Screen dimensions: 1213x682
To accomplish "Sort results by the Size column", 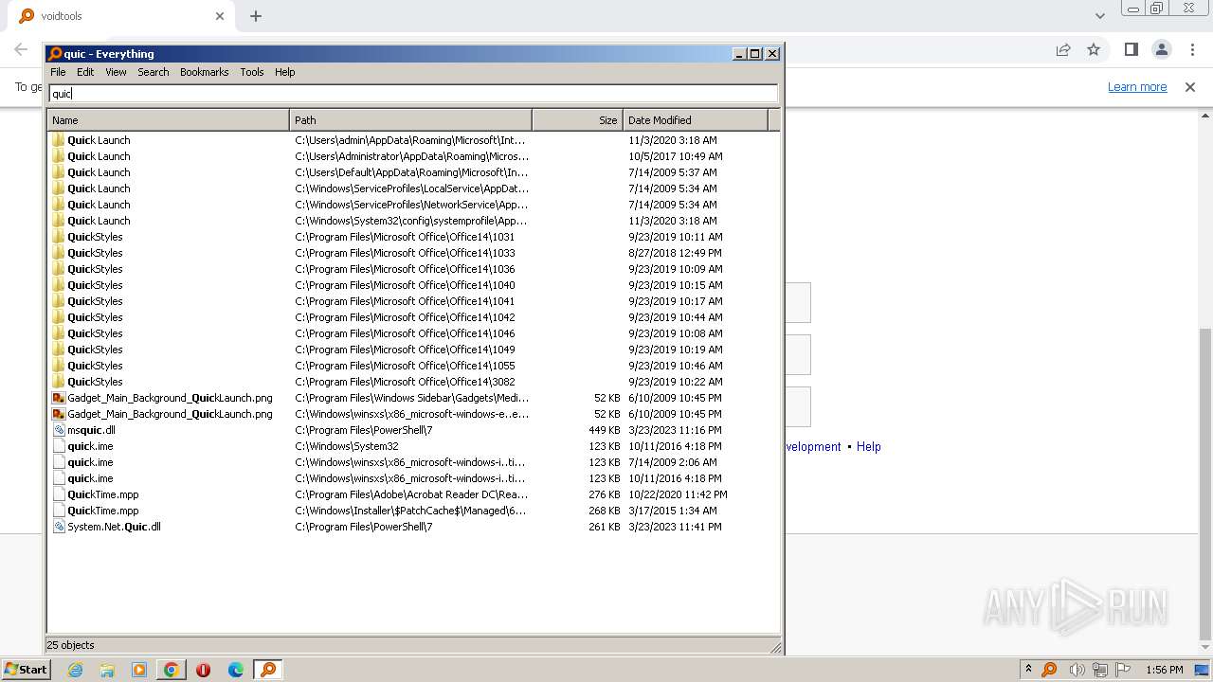I will coord(577,120).
